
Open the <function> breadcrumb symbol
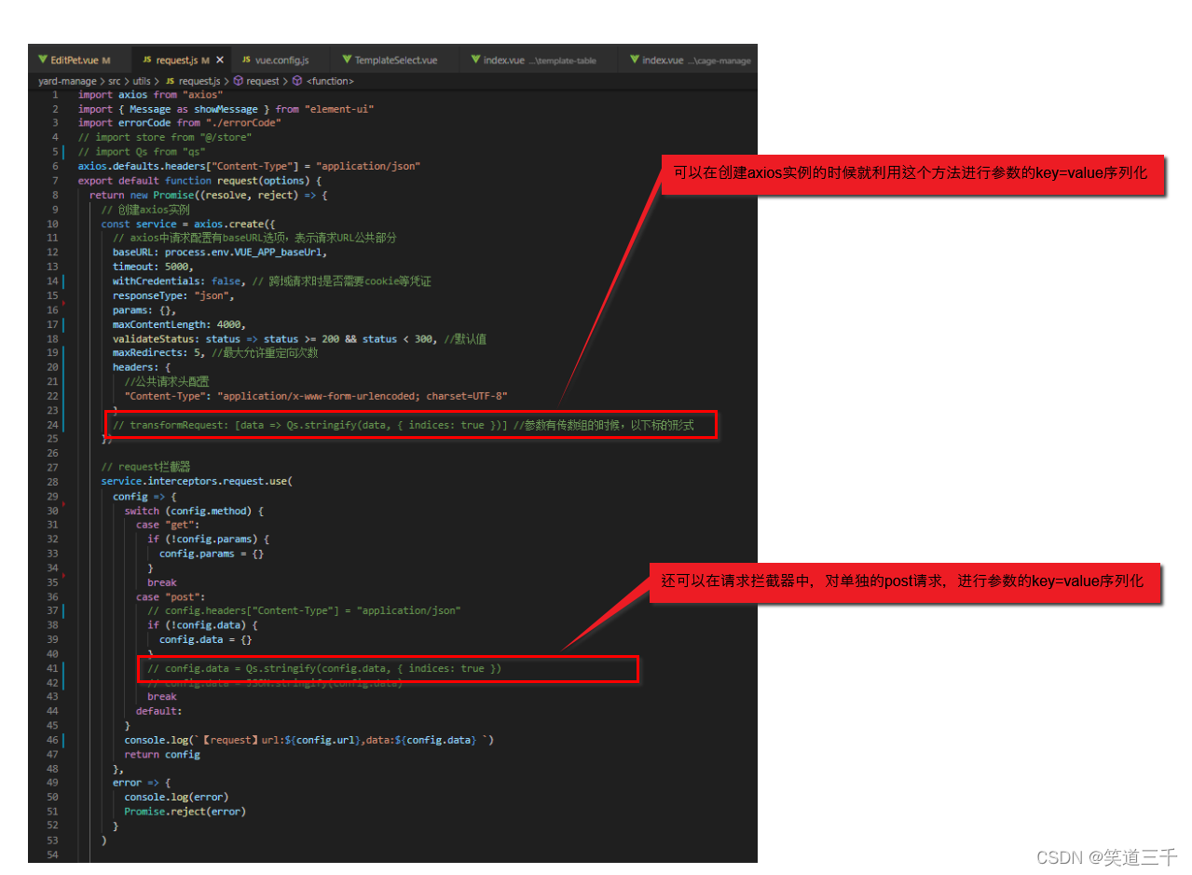[x=329, y=81]
